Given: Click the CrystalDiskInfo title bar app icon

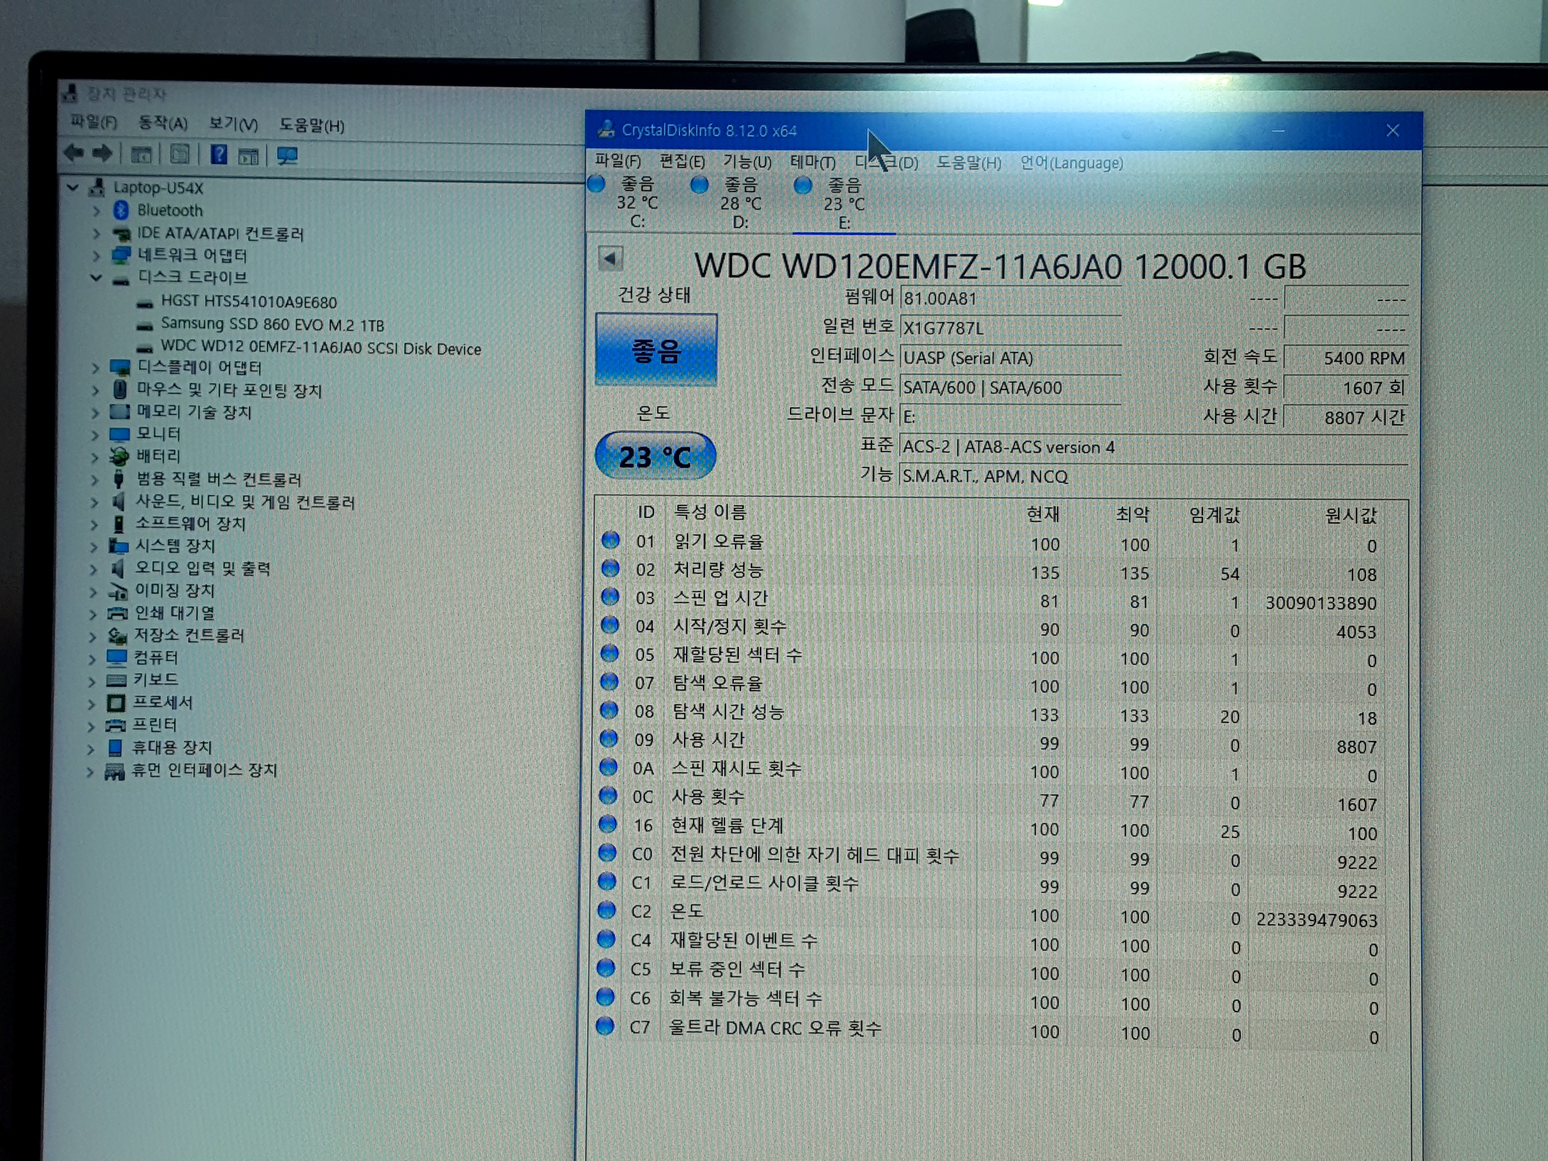Looking at the screenshot, I should (x=605, y=129).
